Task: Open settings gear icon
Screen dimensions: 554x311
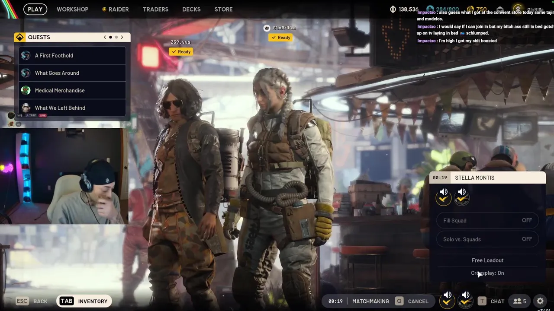Action: pos(540,301)
